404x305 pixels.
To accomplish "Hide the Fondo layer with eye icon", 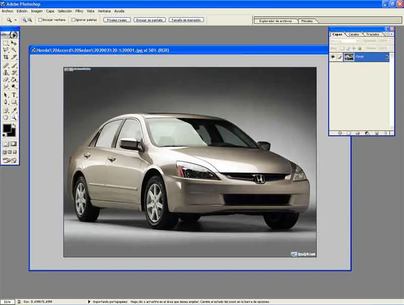I will (333, 57).
